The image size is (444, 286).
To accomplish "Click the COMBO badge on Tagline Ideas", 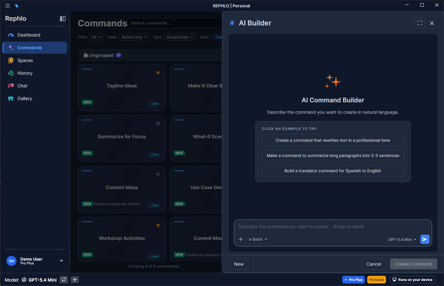I will coord(155,104).
